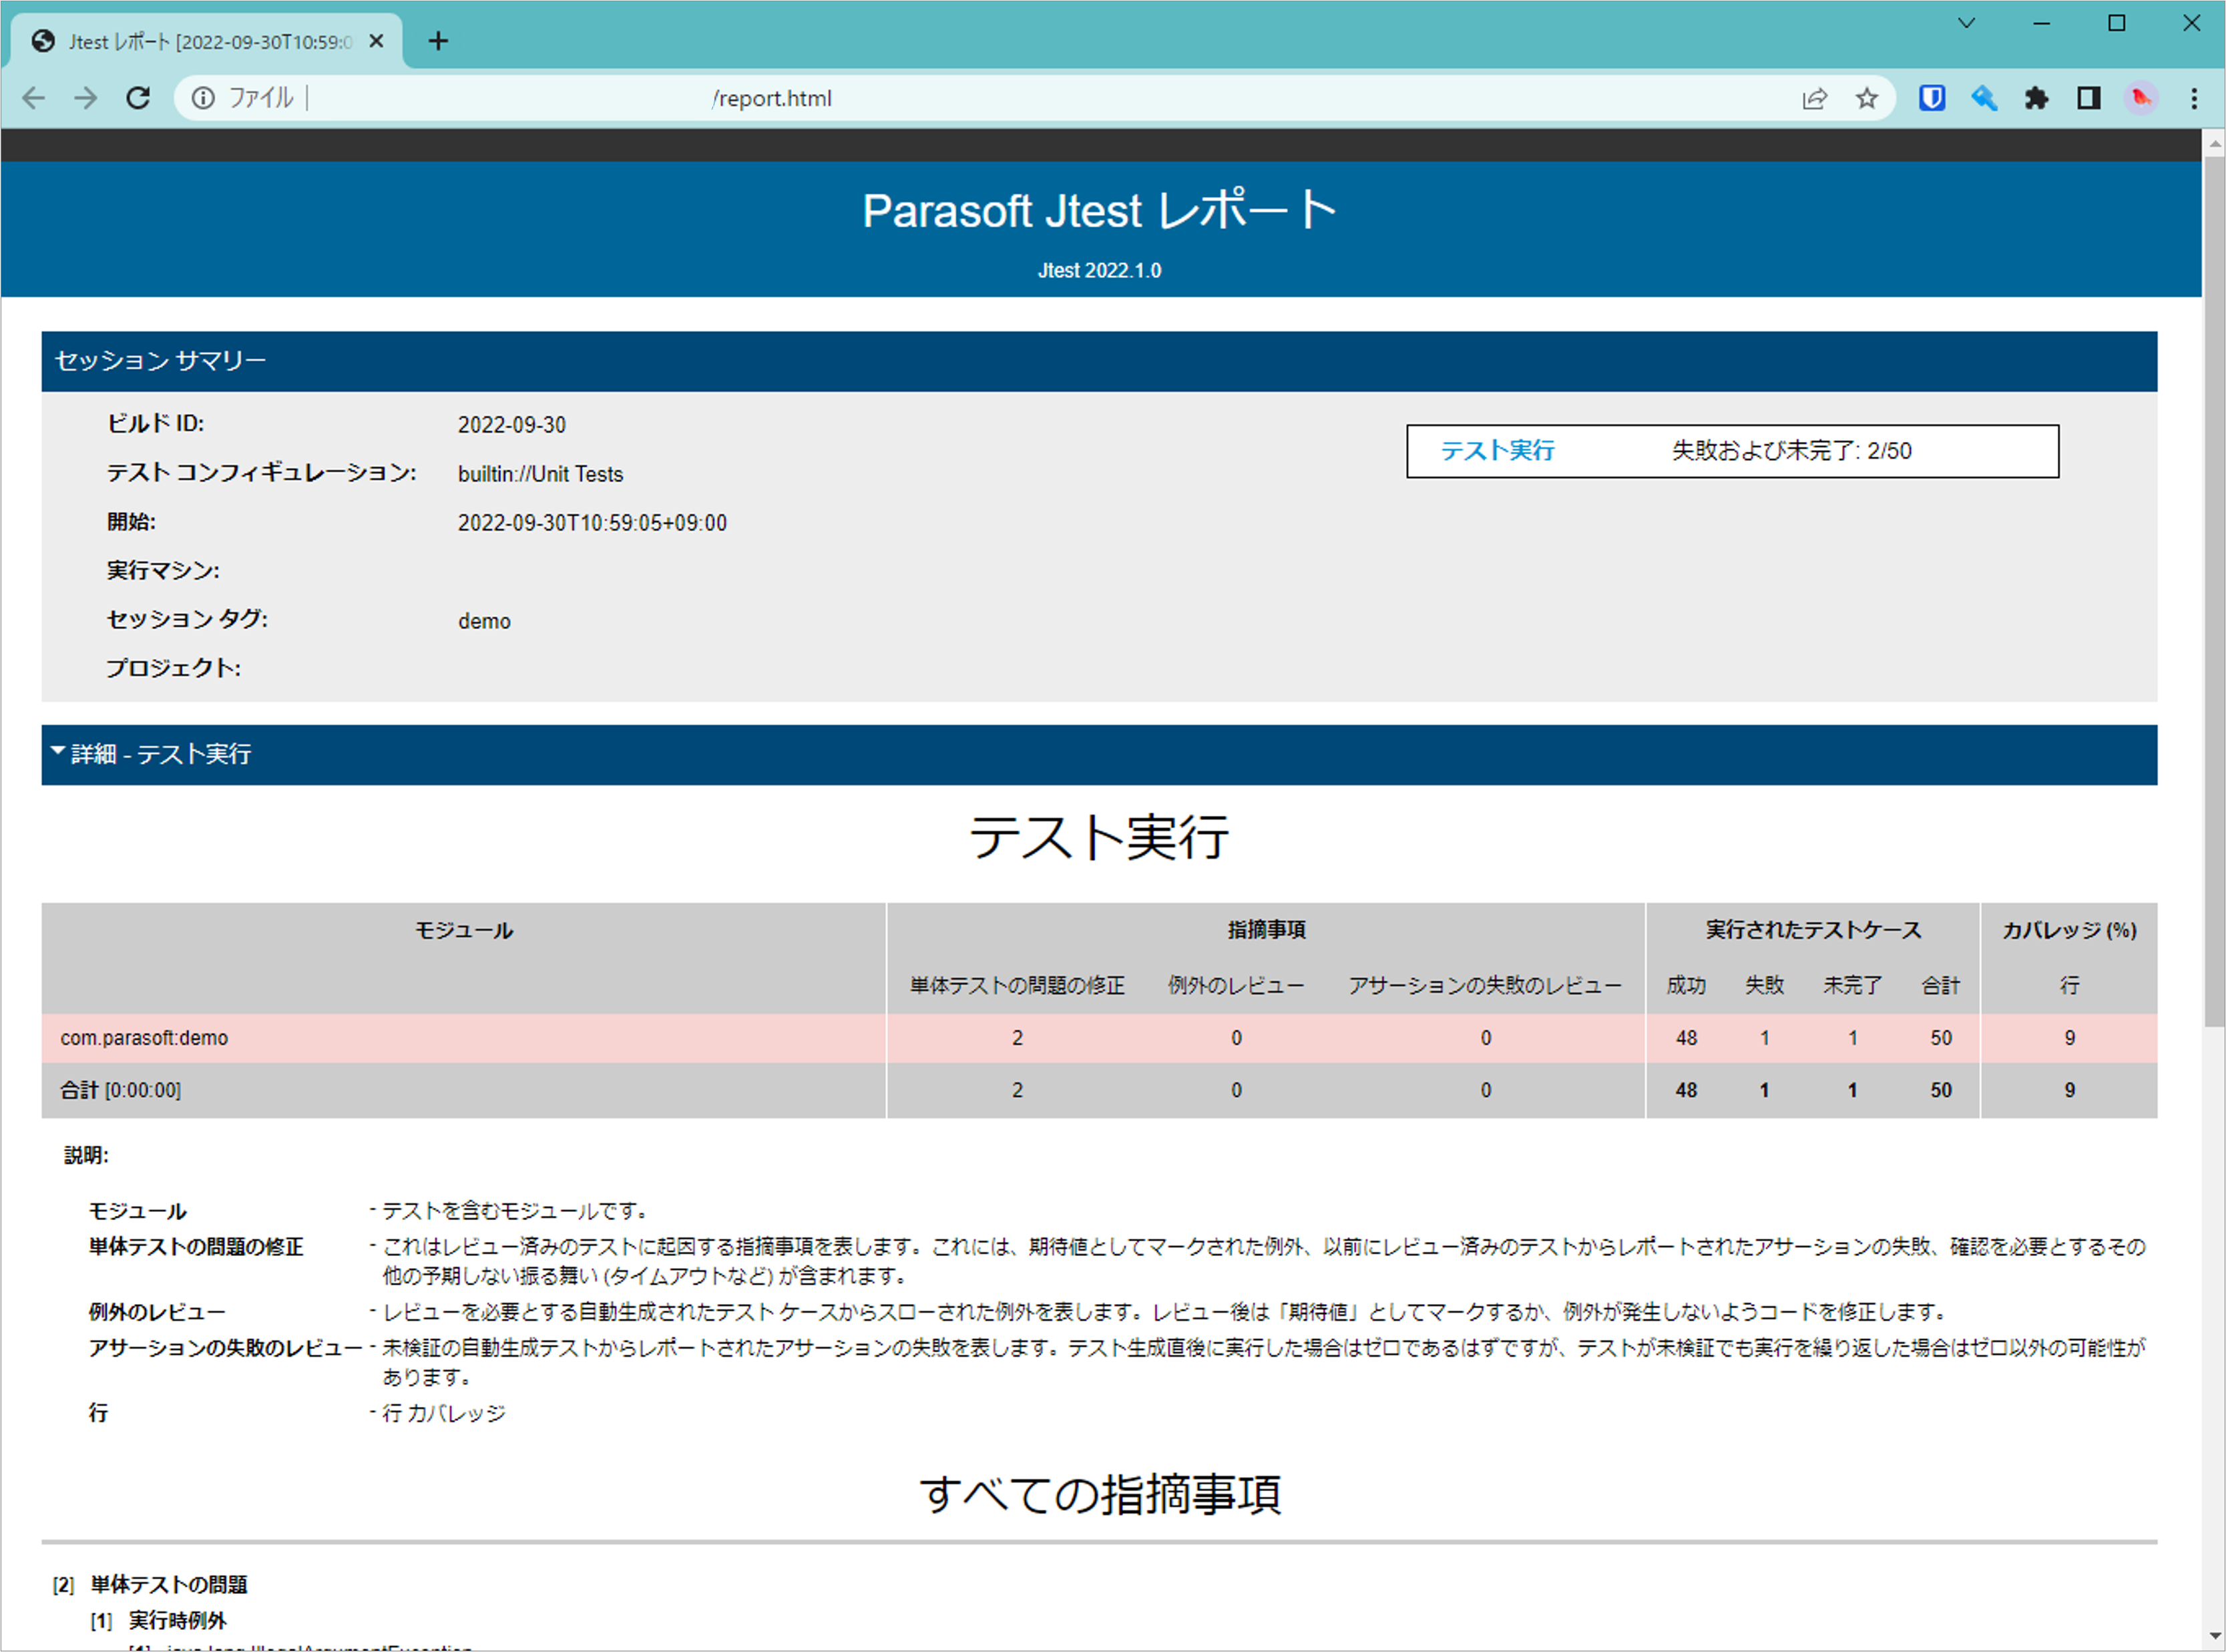Open the blue key extension
2226x1652 pixels.
coord(1984,98)
